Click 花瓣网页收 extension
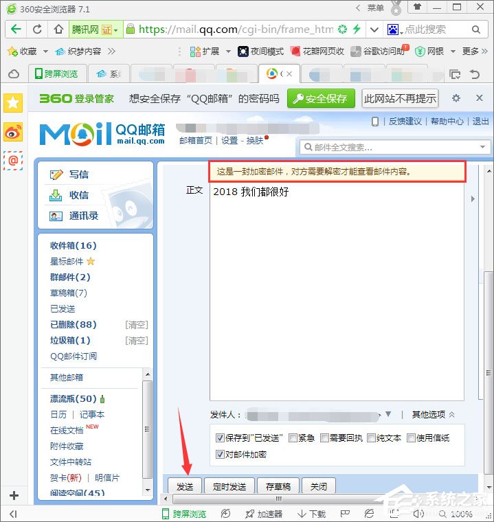This screenshot has height=522, width=494. 317,52
